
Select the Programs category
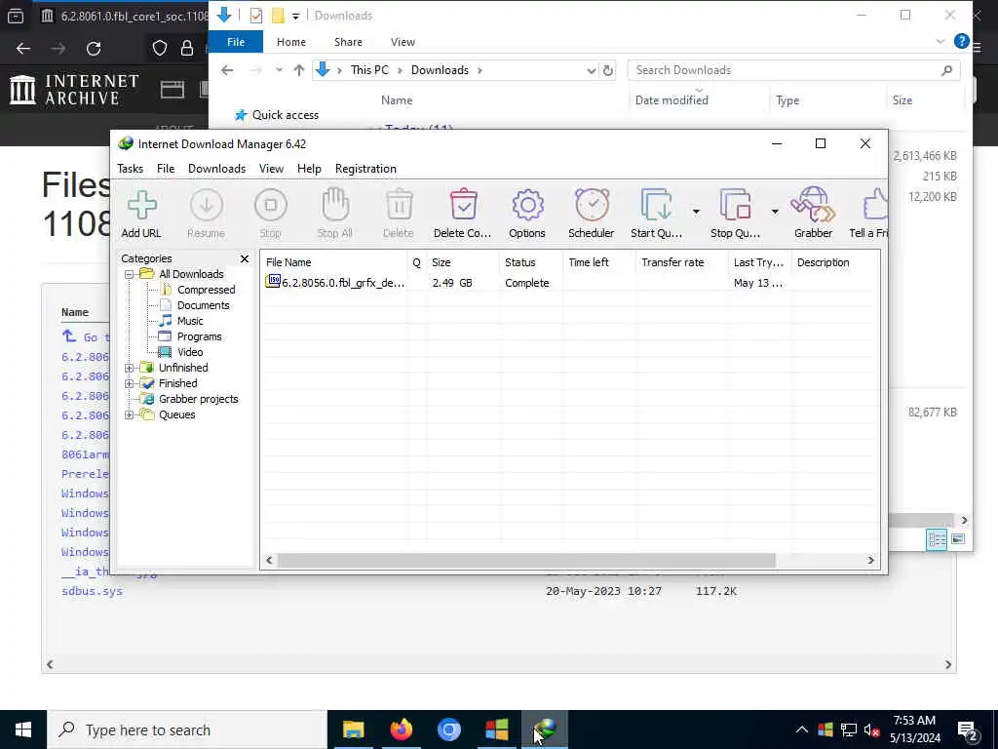[199, 336]
